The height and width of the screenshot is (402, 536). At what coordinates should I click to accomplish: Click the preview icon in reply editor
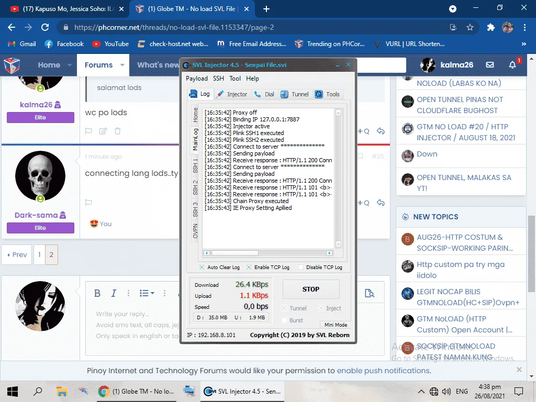[x=369, y=293]
